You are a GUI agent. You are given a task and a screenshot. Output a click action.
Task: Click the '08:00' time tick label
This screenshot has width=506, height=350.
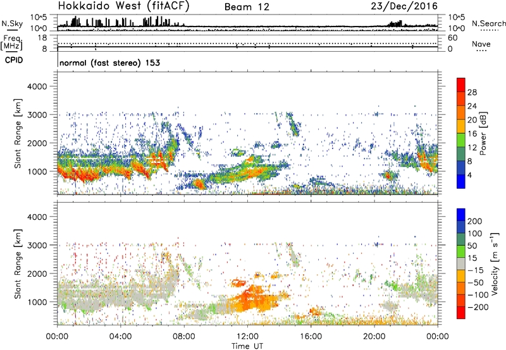183,337
